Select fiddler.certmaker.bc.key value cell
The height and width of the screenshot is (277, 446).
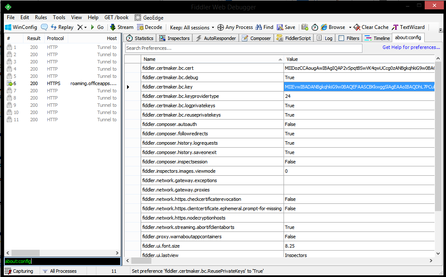tap(359, 87)
